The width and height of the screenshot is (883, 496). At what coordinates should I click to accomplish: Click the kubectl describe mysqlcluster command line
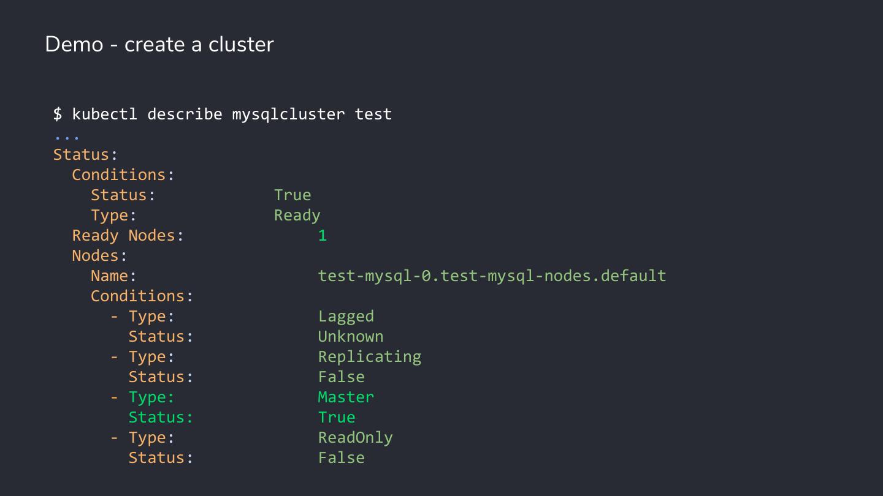(x=223, y=114)
